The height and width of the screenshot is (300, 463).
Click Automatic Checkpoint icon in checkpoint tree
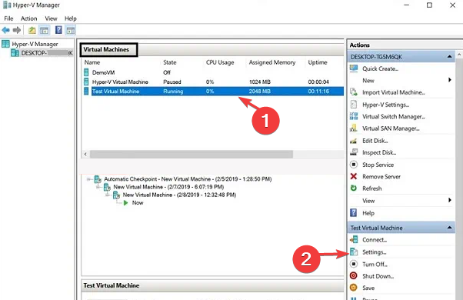click(x=98, y=179)
